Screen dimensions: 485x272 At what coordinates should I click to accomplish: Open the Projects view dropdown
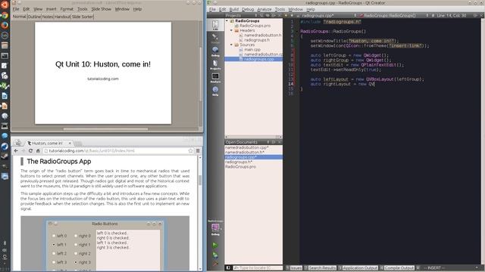point(256,15)
